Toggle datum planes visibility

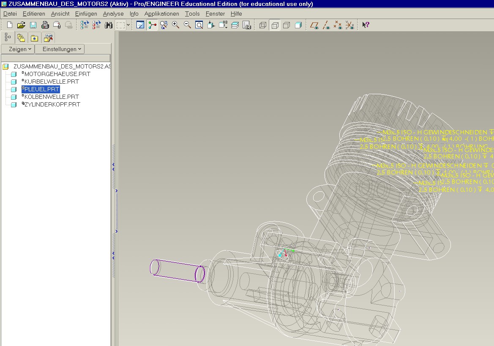tap(314, 25)
